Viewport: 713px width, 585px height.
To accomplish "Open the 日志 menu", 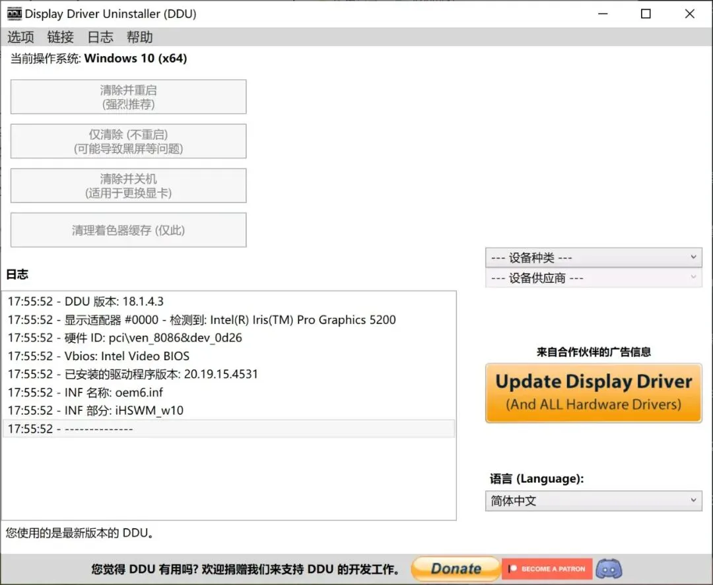I will [x=100, y=37].
